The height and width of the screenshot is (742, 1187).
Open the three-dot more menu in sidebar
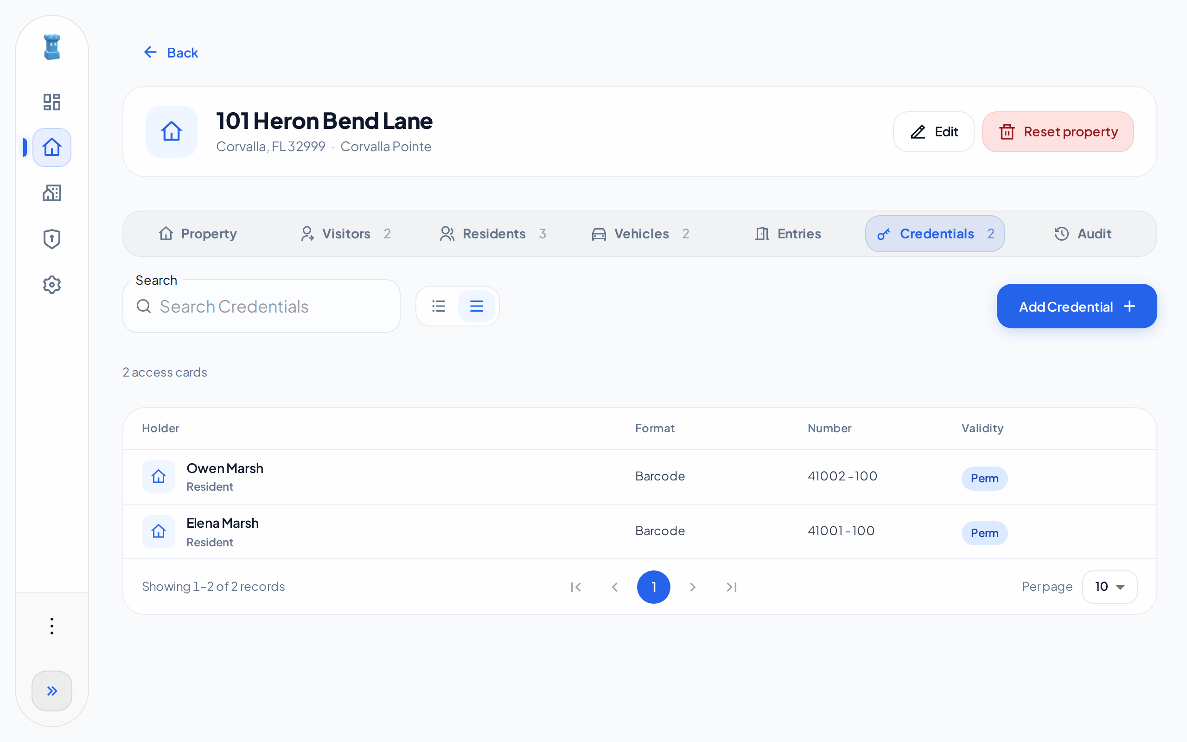51,626
